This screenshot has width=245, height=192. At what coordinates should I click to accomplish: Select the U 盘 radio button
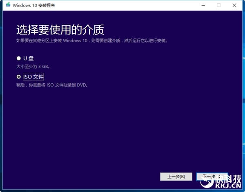click(18, 58)
